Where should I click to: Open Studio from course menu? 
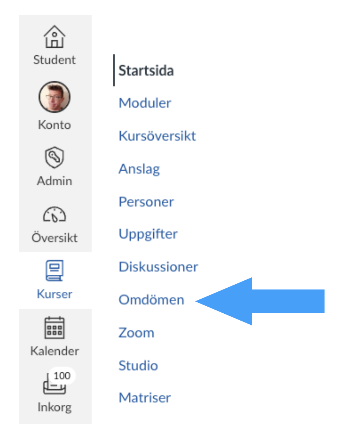click(138, 365)
